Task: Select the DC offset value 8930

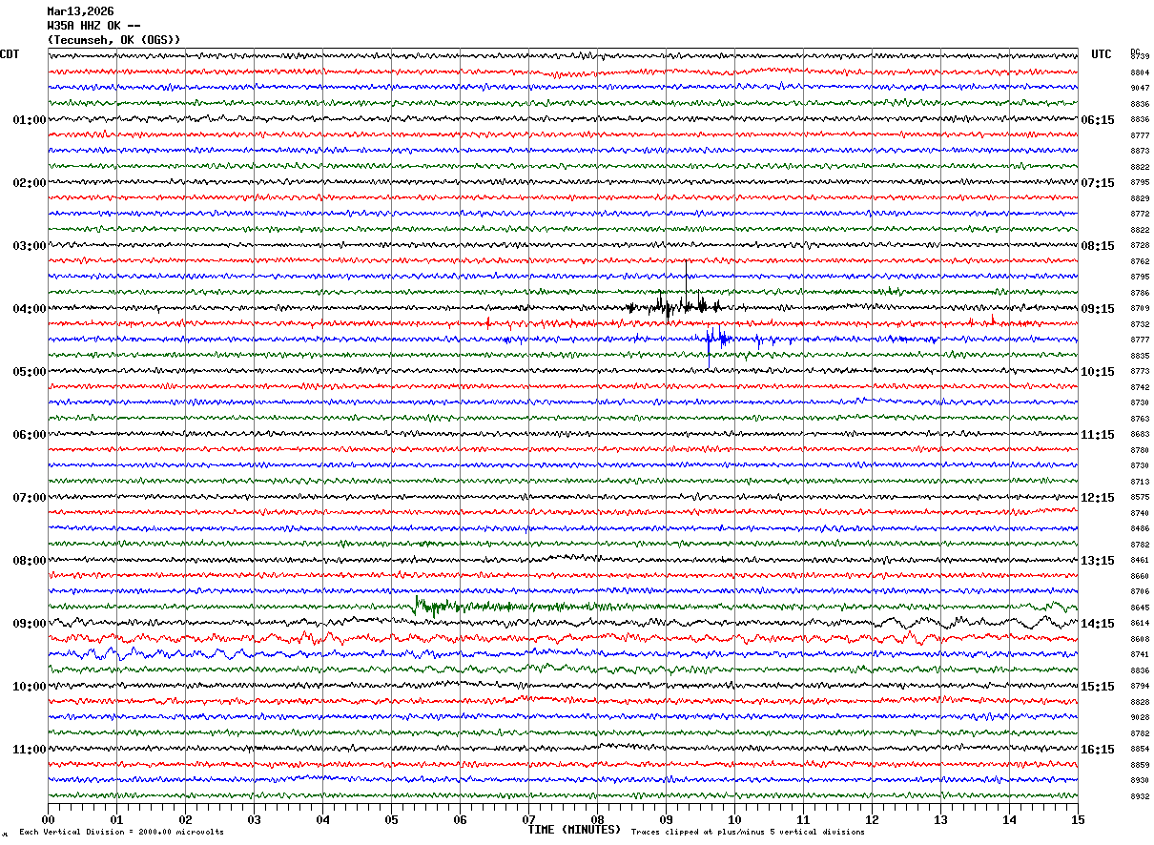Action: pos(1140,781)
